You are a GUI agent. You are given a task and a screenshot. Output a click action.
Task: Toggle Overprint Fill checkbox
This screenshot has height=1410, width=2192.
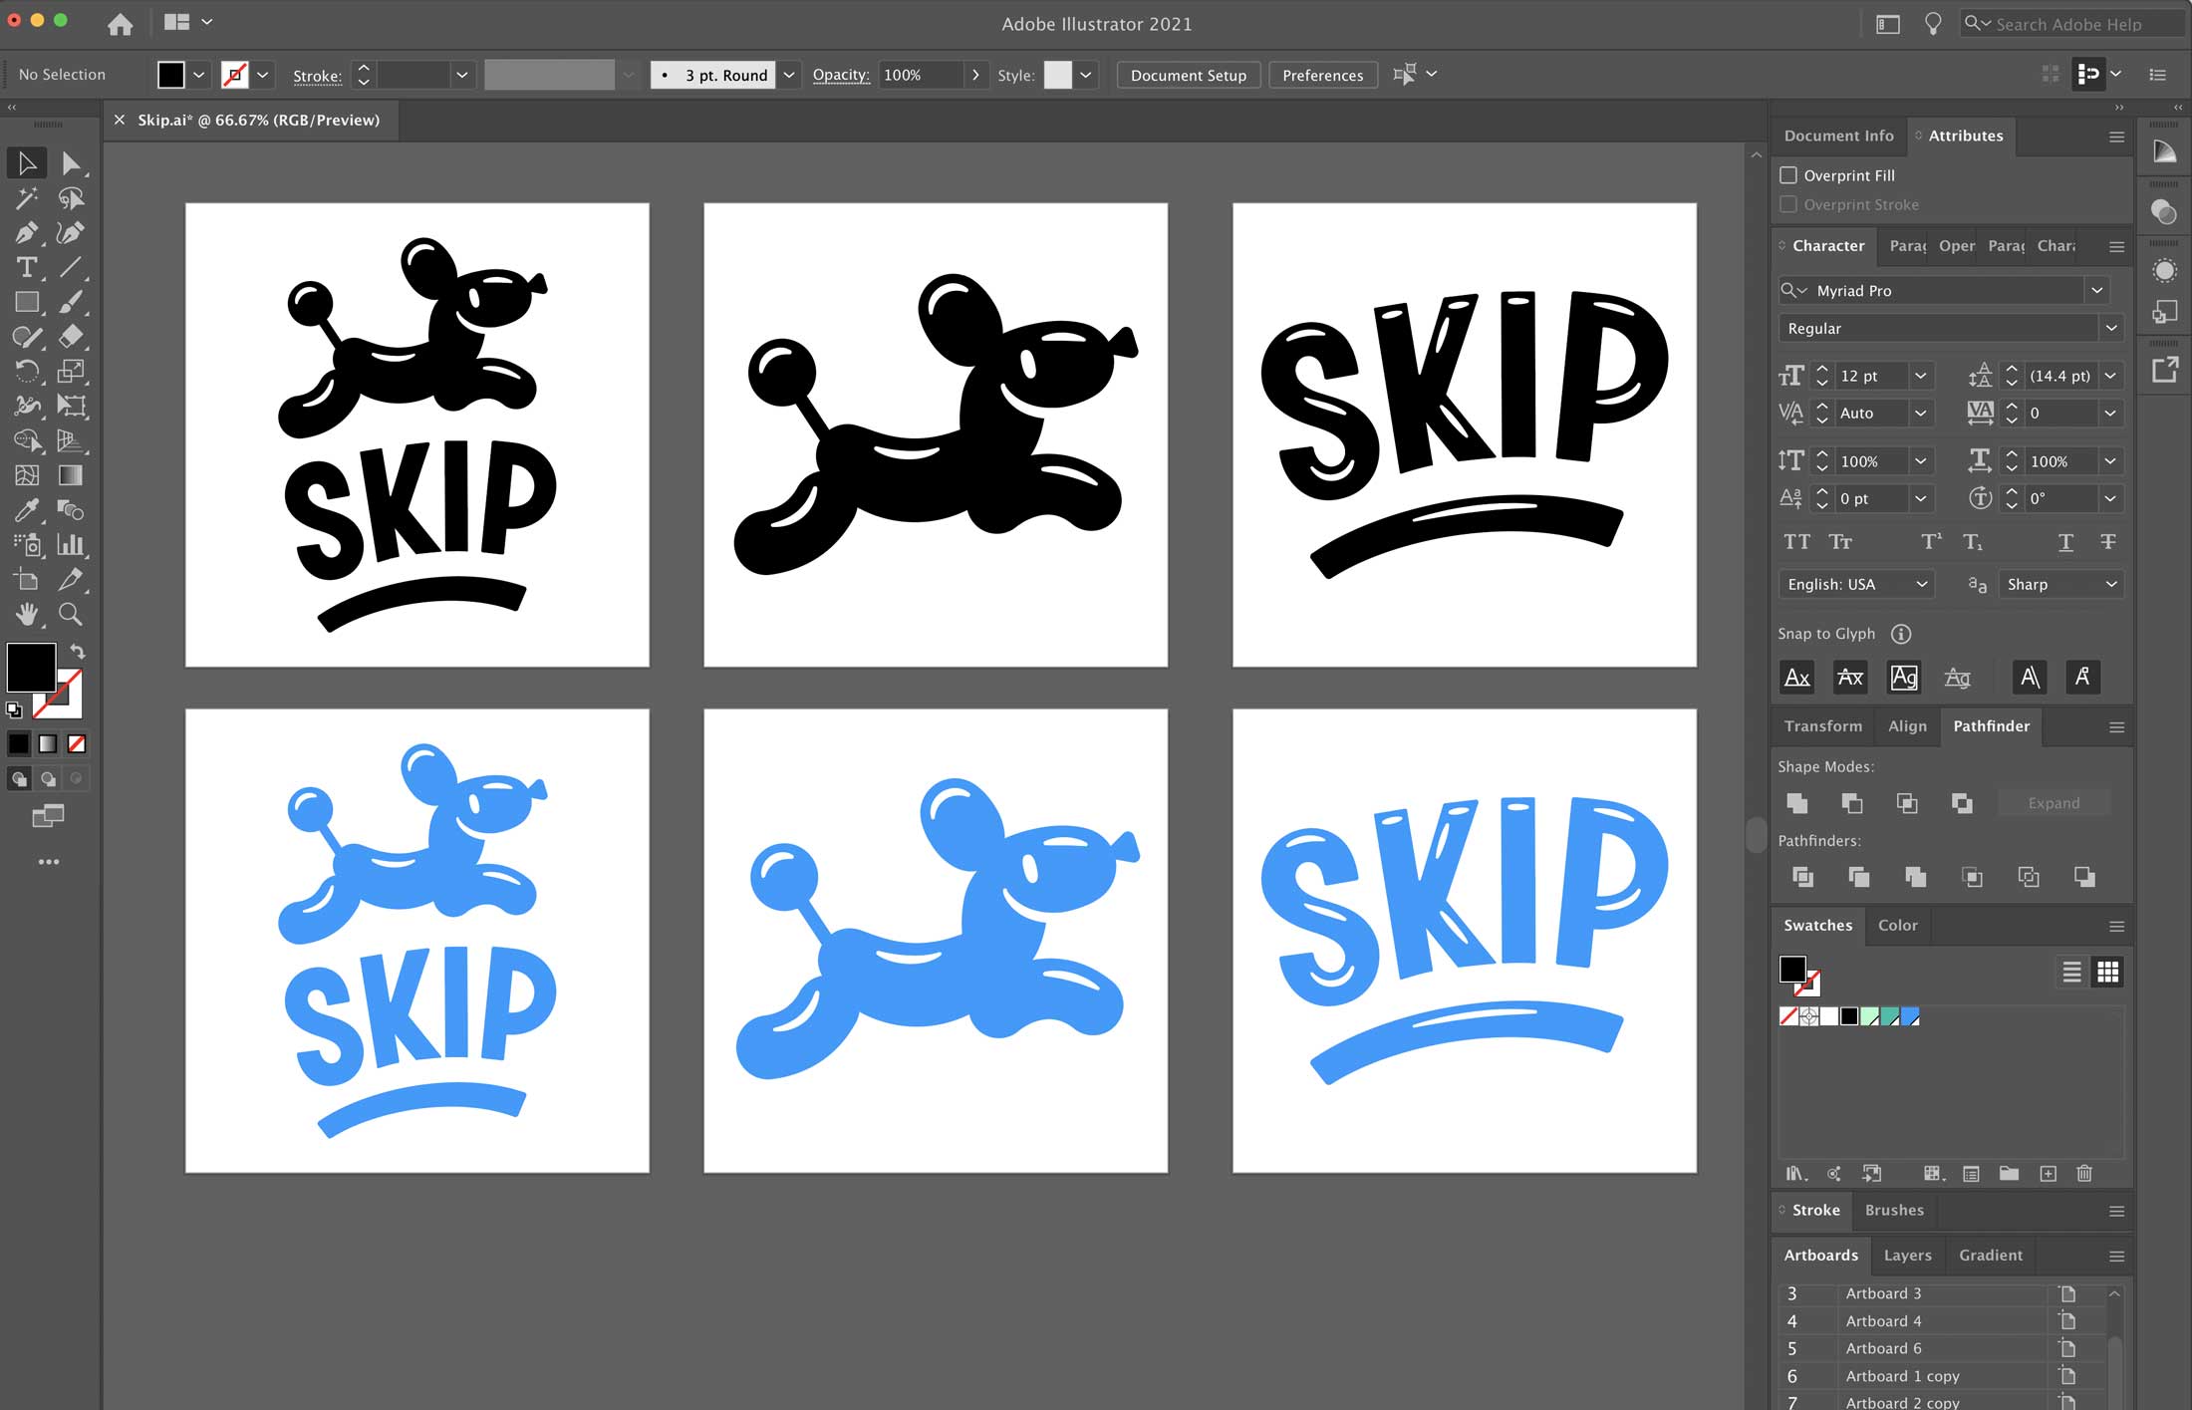(x=1787, y=174)
